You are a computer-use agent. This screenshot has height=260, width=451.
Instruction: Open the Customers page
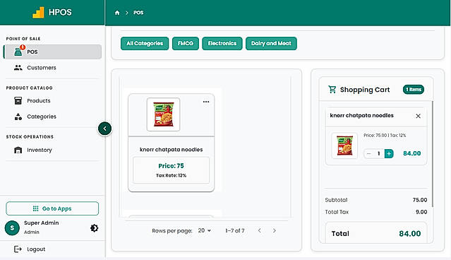pos(53,68)
